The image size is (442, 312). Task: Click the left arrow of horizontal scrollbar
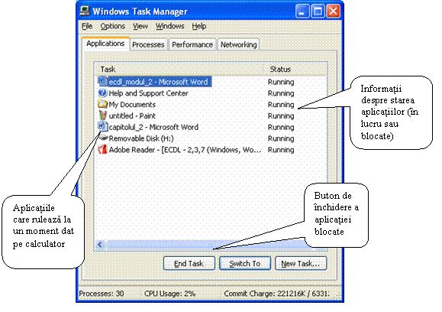coord(100,245)
